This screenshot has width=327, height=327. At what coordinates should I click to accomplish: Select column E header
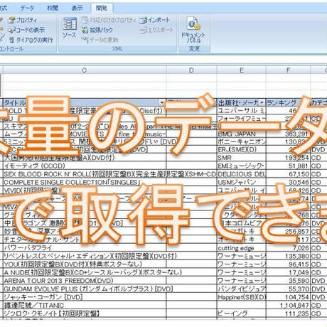pos(242,70)
